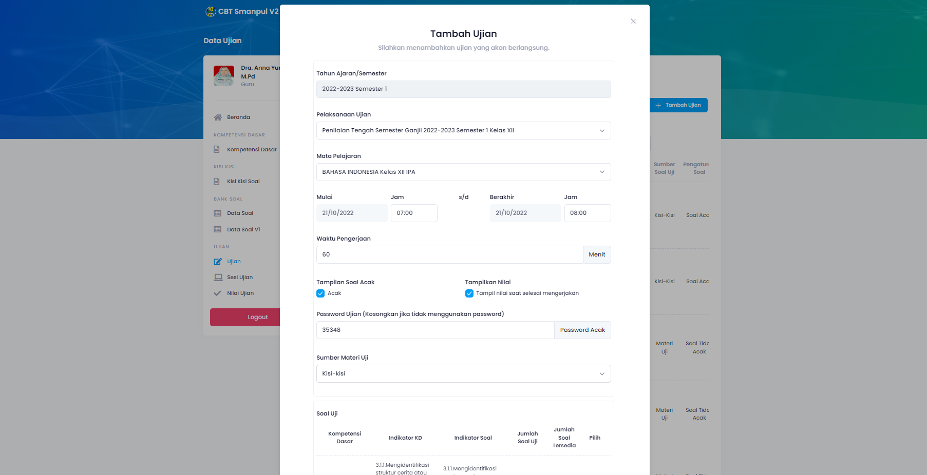Generate a random password with Password Acak
Viewport: 927px width, 475px height.
click(582, 330)
